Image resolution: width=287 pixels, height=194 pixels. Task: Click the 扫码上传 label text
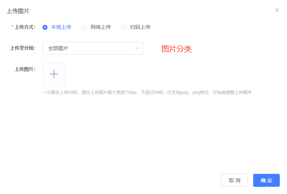pyautogui.click(x=140, y=27)
